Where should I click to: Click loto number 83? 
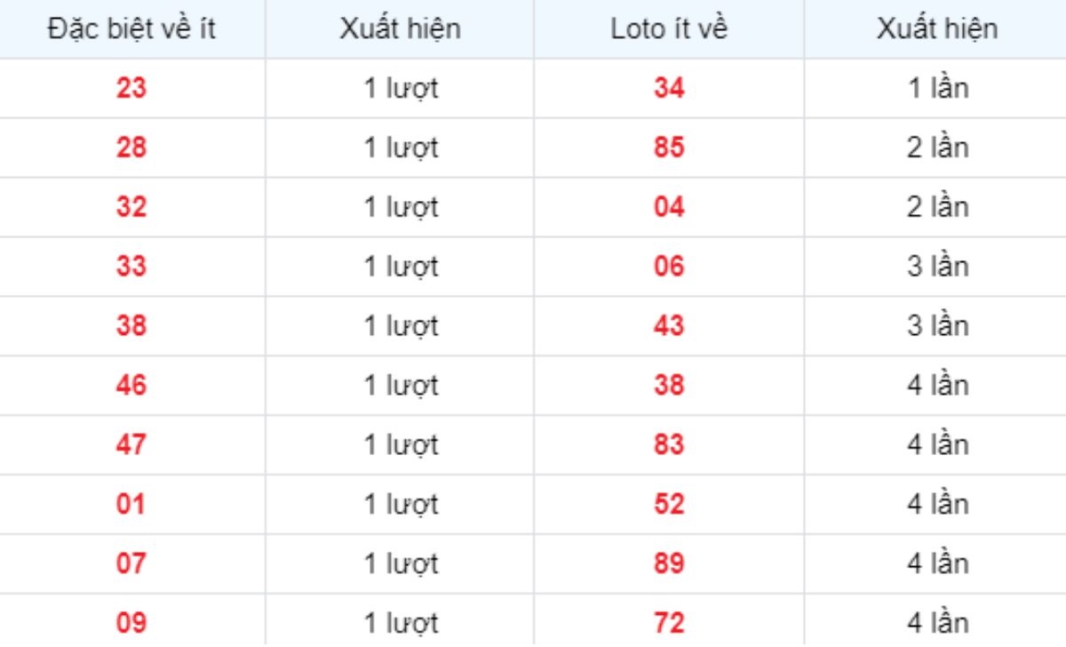[669, 444]
